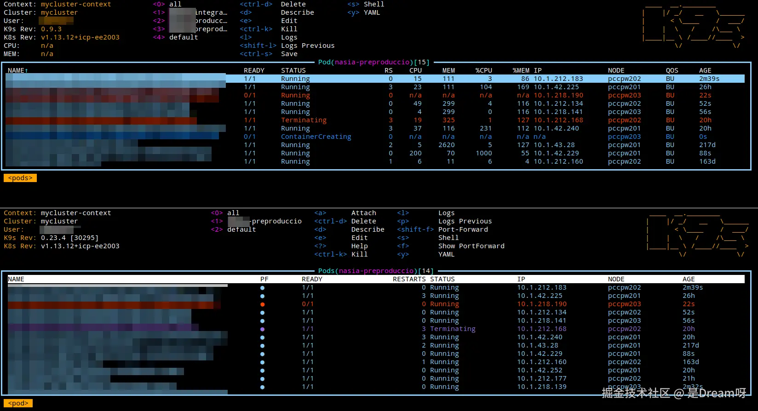The image size is (758, 411).
Task: Sort by the %CPU column header
Action: pos(483,70)
